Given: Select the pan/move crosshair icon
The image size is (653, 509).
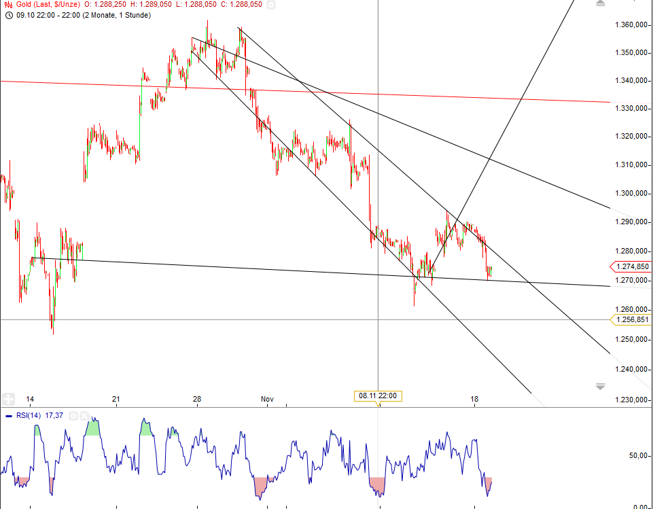Looking at the screenshot, I should (x=9, y=398).
